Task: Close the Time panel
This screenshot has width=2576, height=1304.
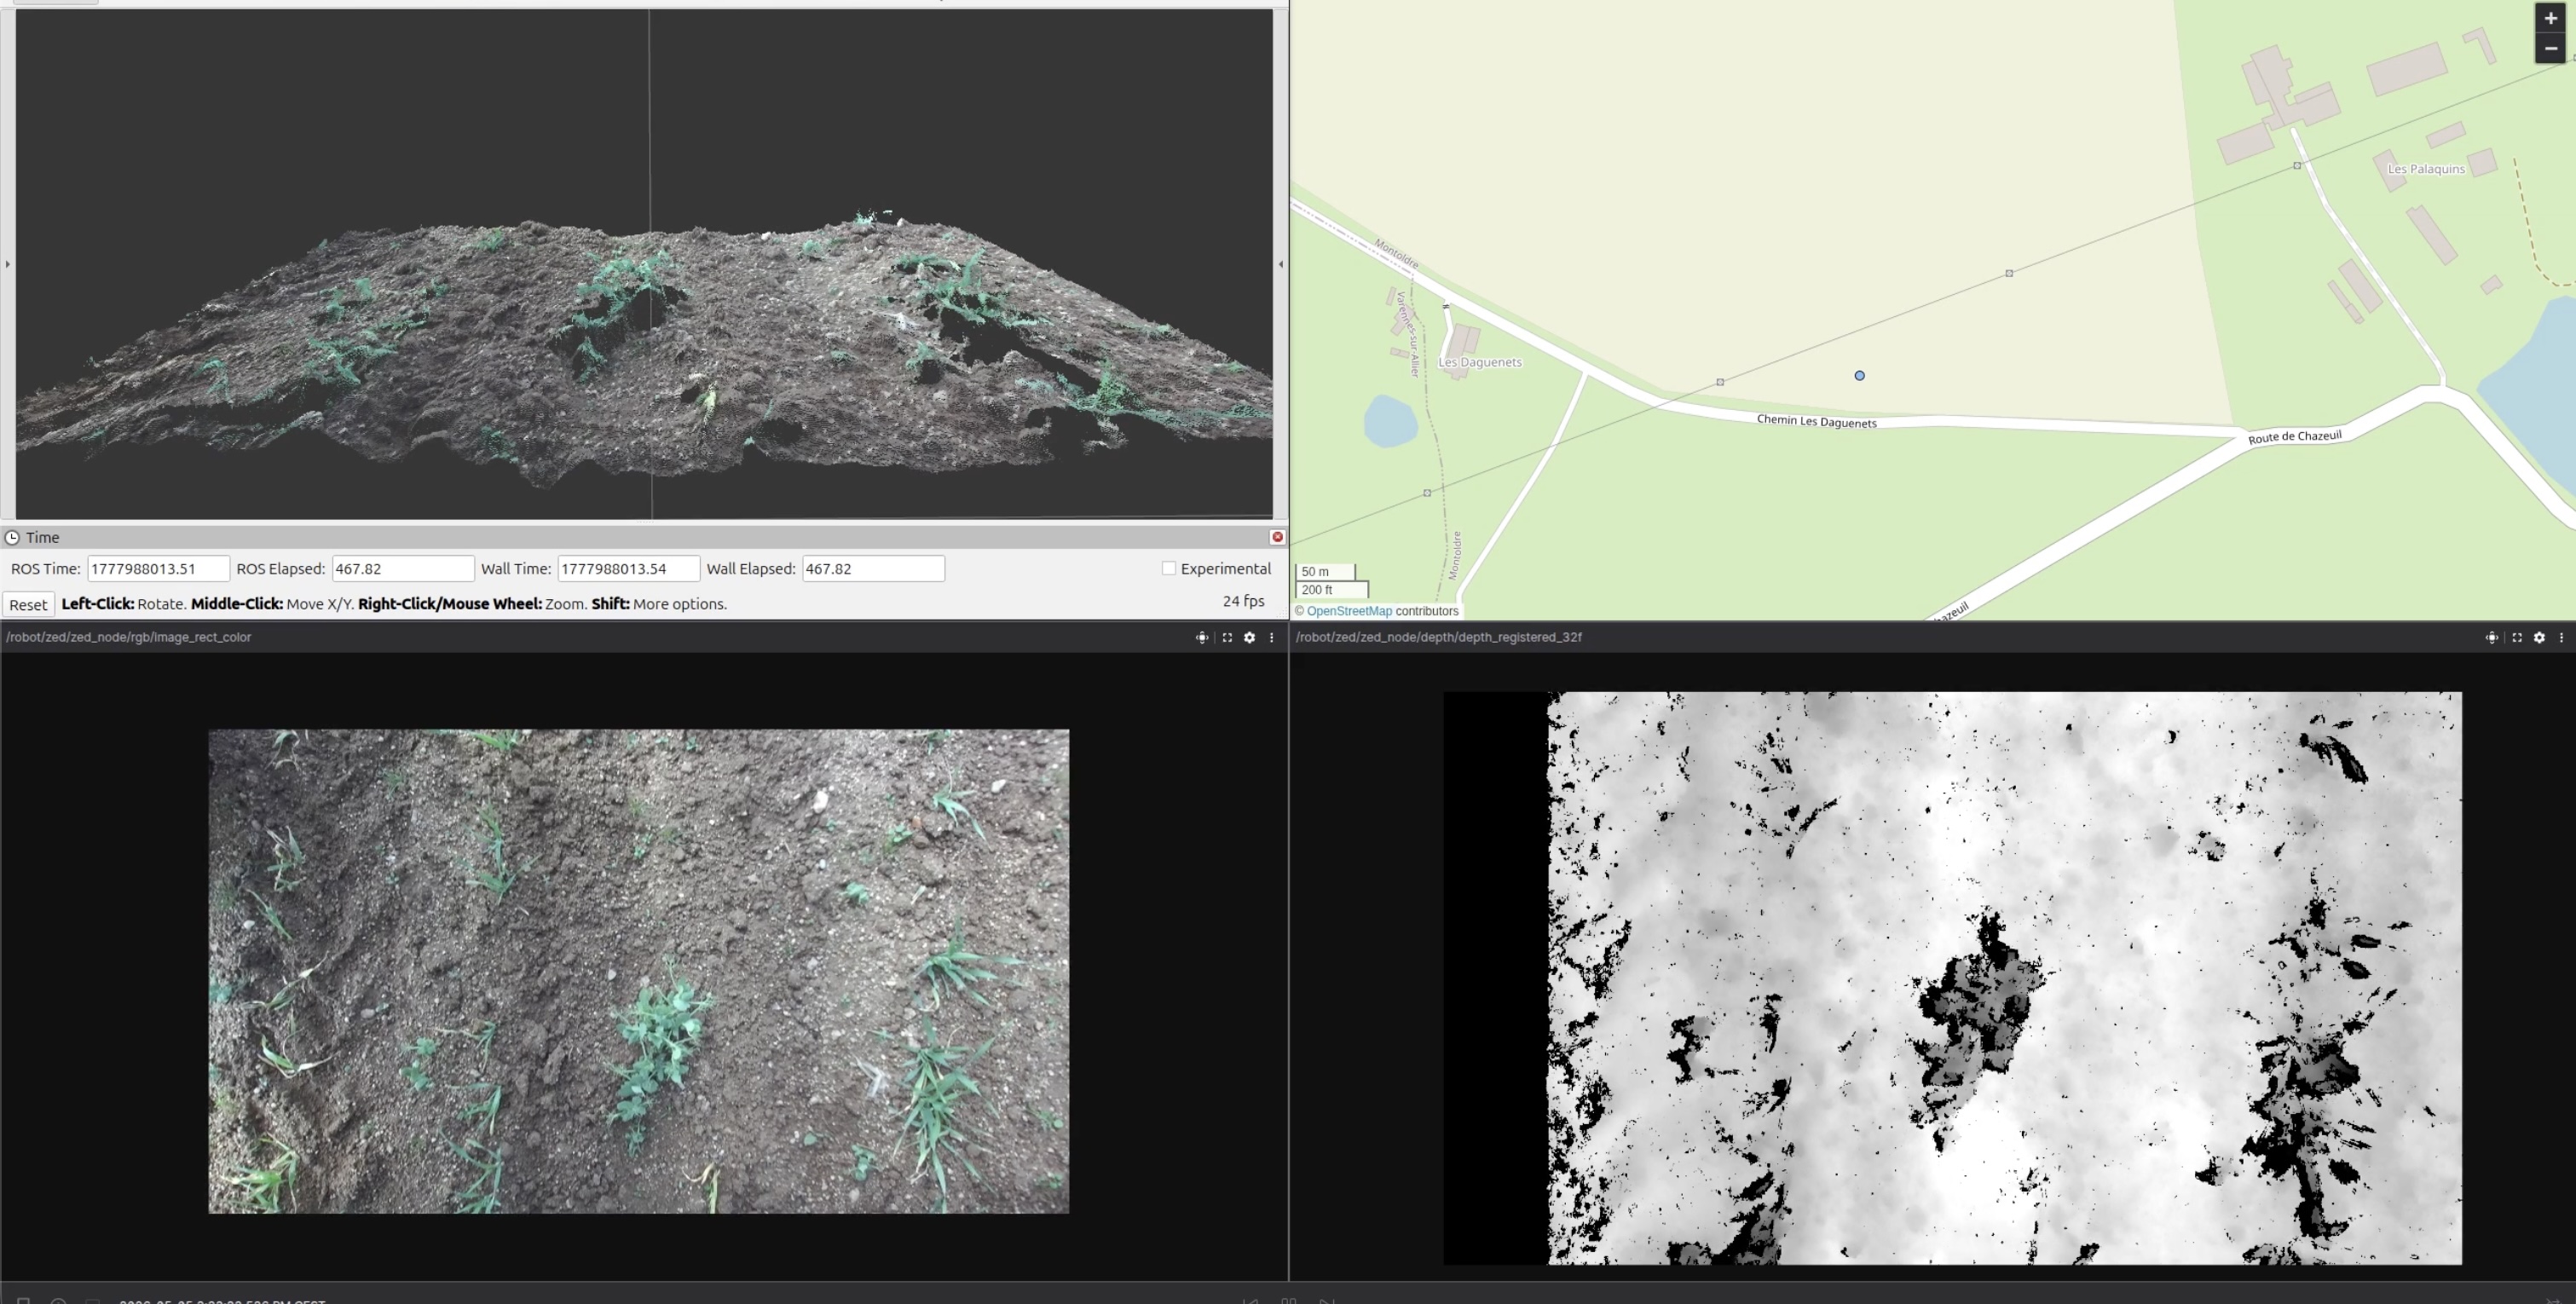Action: (1277, 537)
